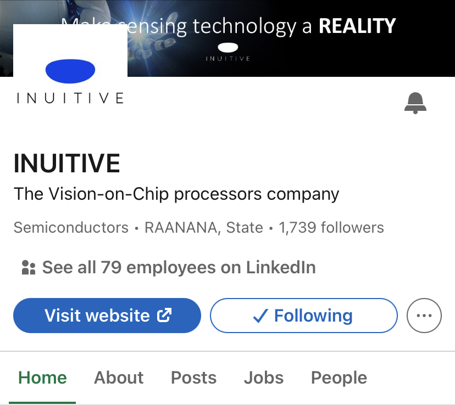
Task: Click the white Inuitive logo in the banner
Action: [228, 52]
